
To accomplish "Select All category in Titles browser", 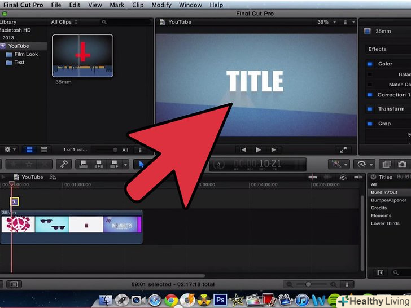I will pos(374,184).
